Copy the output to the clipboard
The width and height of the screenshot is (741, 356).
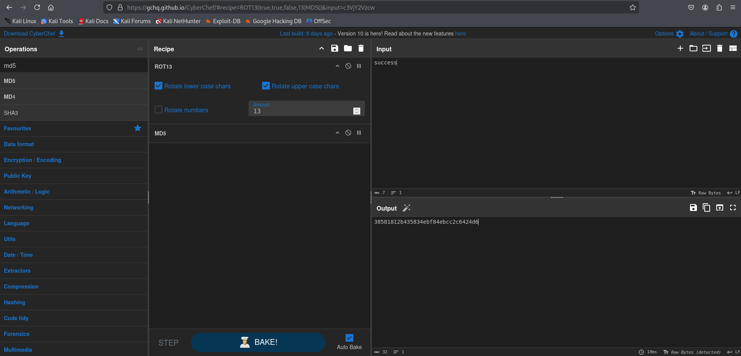[x=706, y=208]
